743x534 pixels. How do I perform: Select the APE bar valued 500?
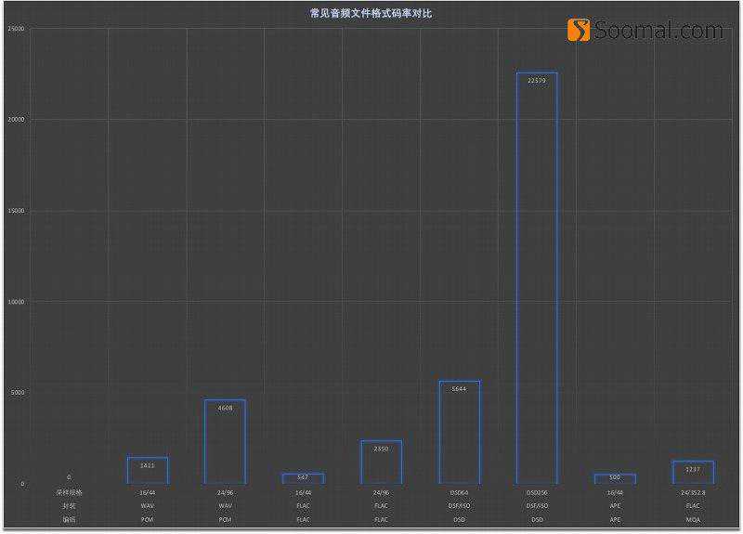coord(615,479)
